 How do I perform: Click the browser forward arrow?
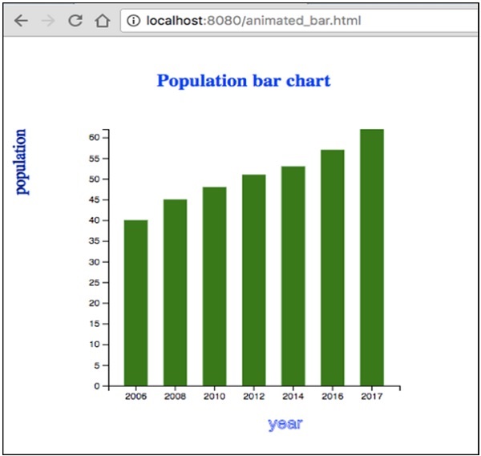pyautogui.click(x=48, y=20)
